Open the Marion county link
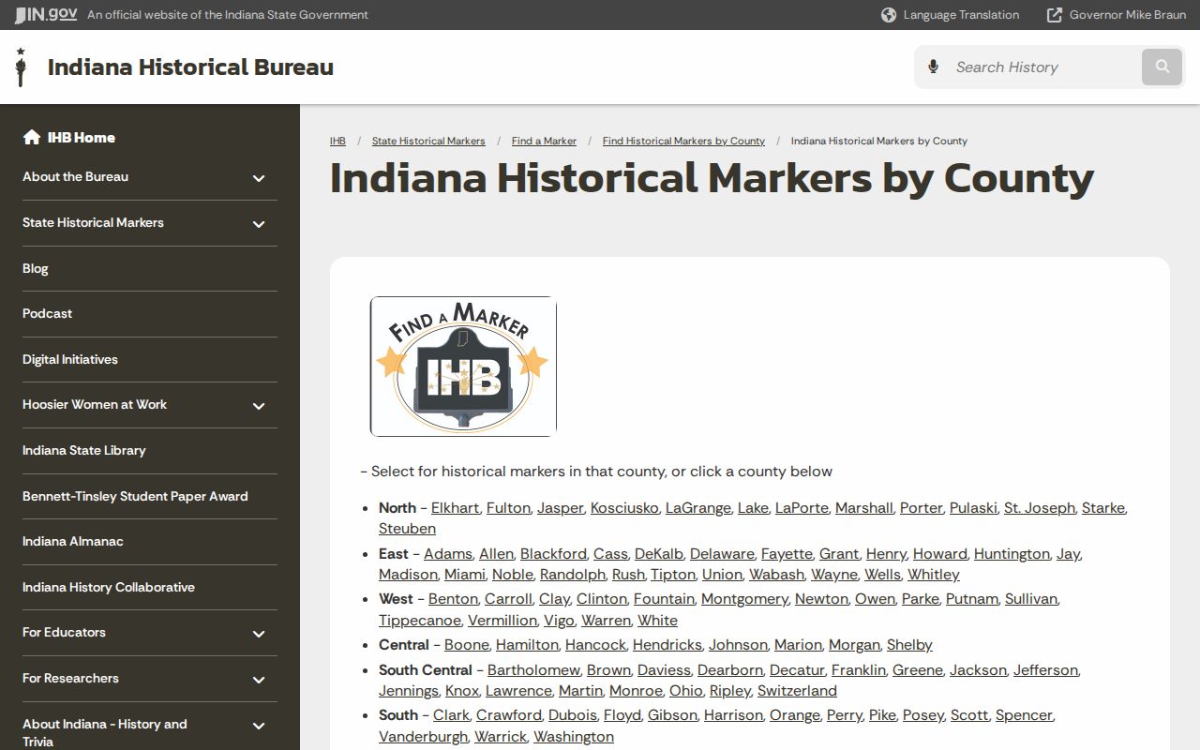The image size is (1200, 750). pyautogui.click(x=798, y=645)
